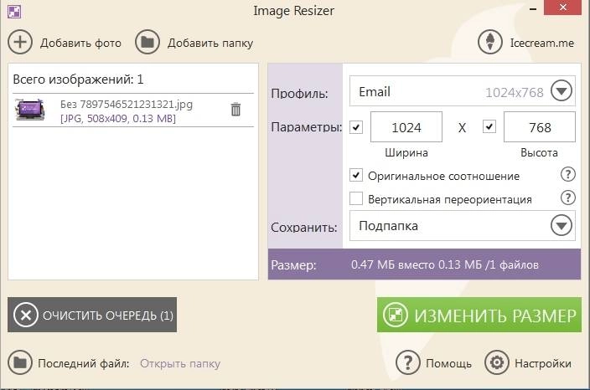Click the Помощь question mark icon

tap(407, 362)
